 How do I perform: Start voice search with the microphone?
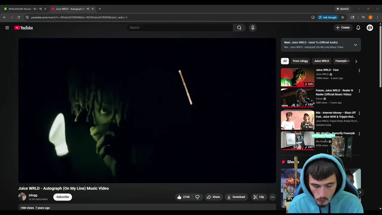[253, 27]
